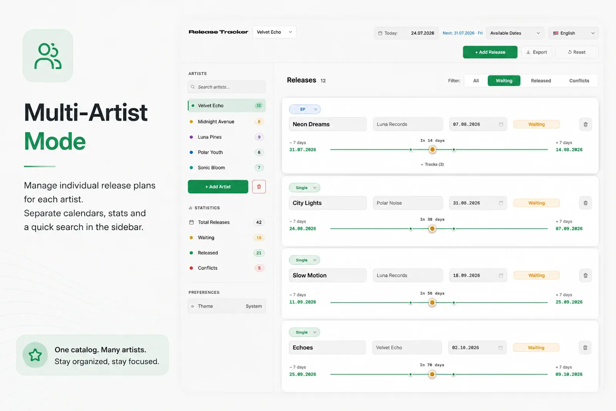Image resolution: width=616 pixels, height=411 pixels.
Task: Click the Total Releases calendar icon
Action: (x=191, y=222)
